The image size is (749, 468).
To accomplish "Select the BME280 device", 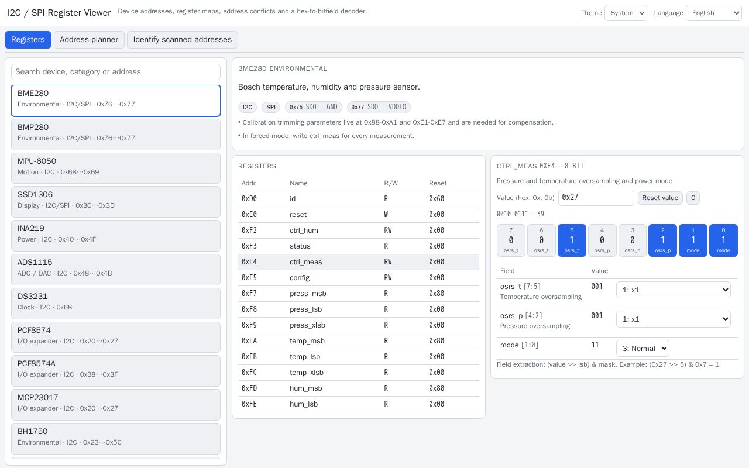I will pyautogui.click(x=116, y=101).
